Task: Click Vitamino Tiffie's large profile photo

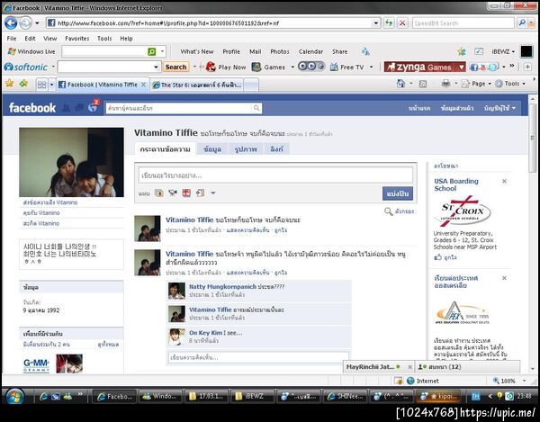Action: click(x=71, y=162)
